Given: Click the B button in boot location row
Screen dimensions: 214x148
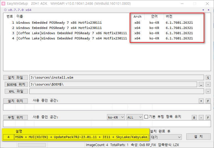Looking at the screenshot, I should (x=194, y=117).
